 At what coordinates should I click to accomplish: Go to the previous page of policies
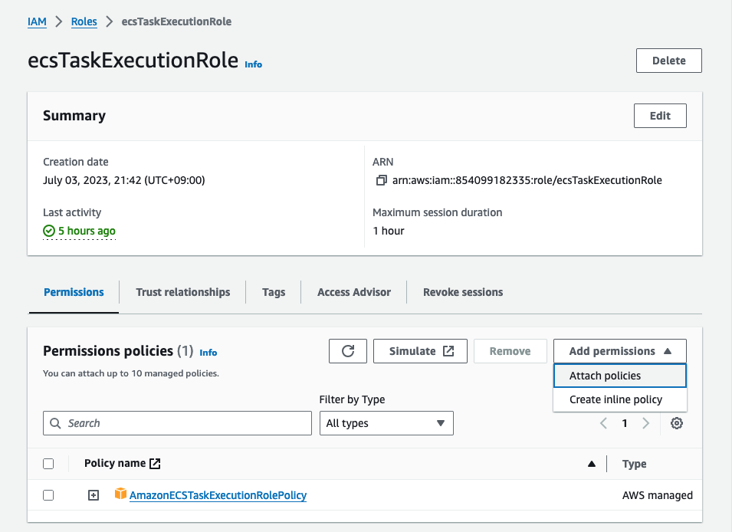point(603,423)
